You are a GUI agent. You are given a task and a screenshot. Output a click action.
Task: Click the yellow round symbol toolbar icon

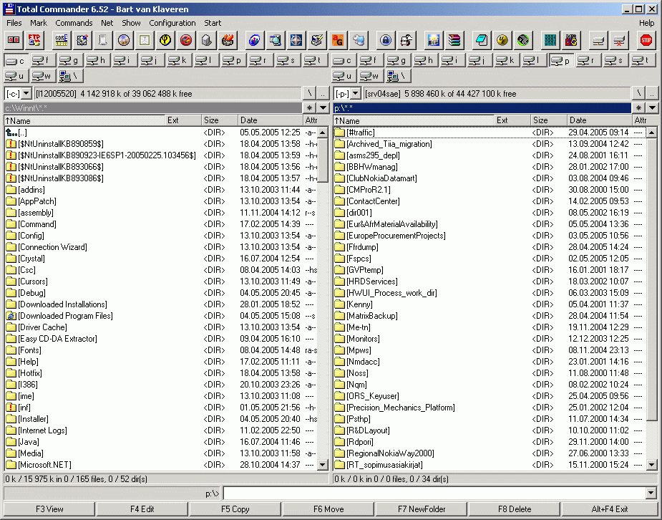pyautogui.click(x=165, y=40)
